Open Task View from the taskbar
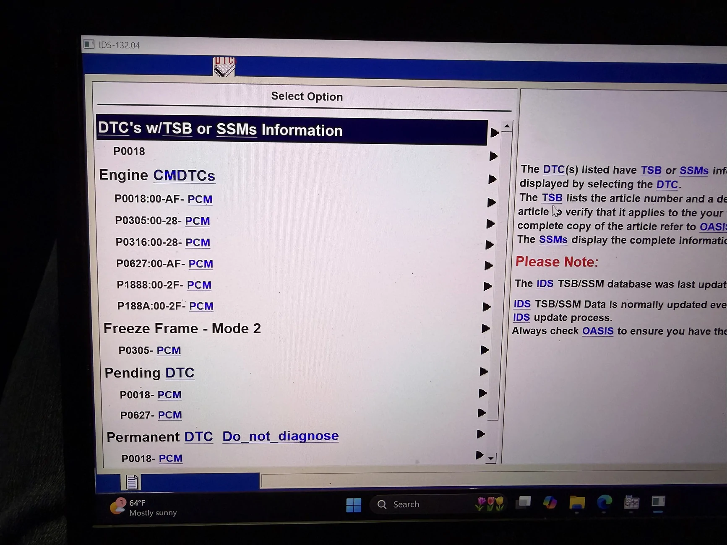Screen dimensions: 727x545 coord(523,502)
